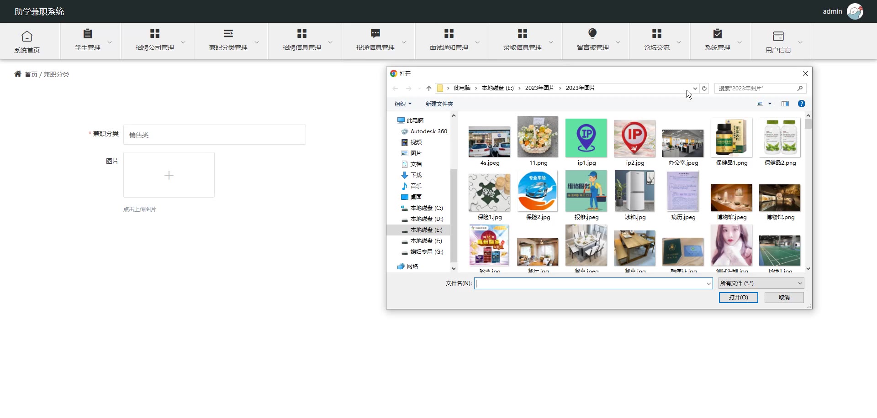Click the back arrow in file dialog
The image size is (877, 418).
pyautogui.click(x=396, y=89)
